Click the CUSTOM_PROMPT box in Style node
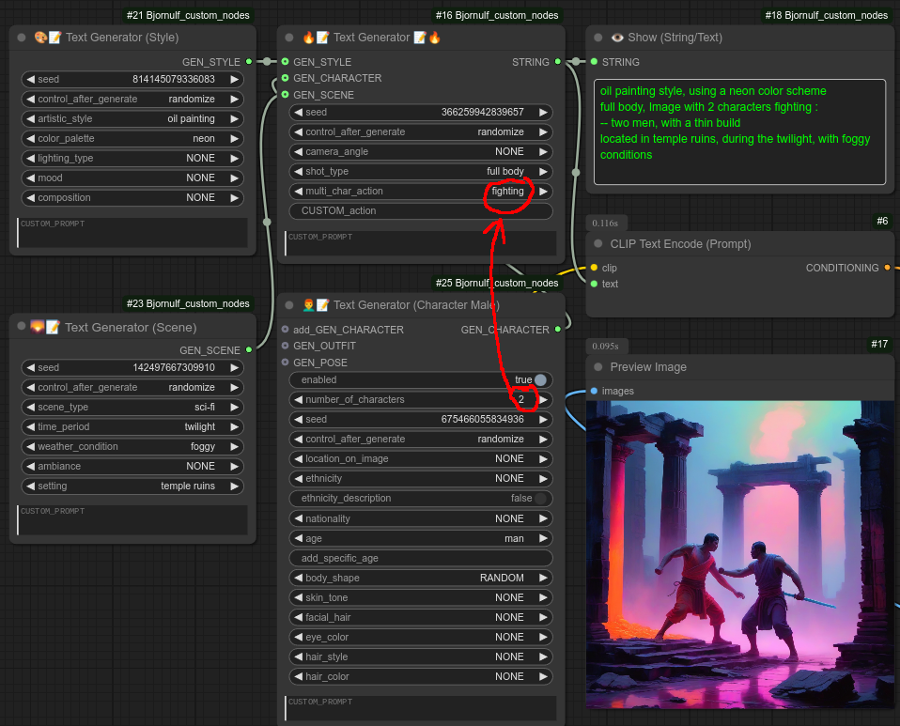This screenshot has width=900, height=726. tap(132, 233)
